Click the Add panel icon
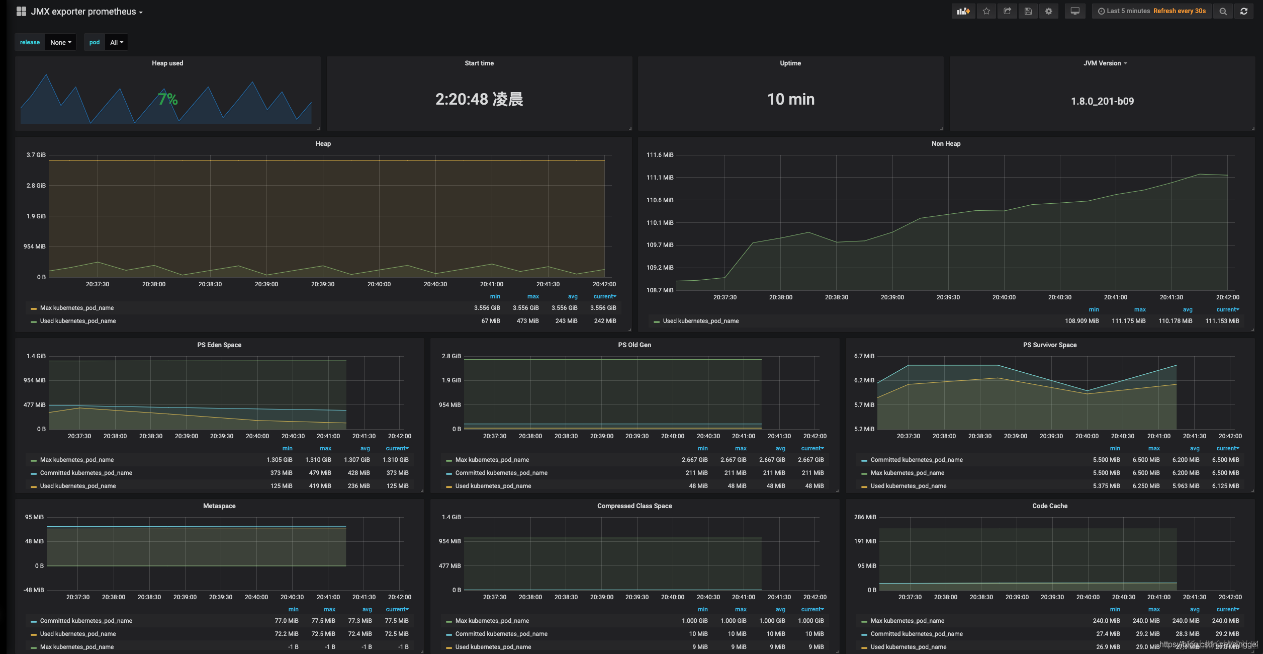The width and height of the screenshot is (1263, 654). point(963,11)
